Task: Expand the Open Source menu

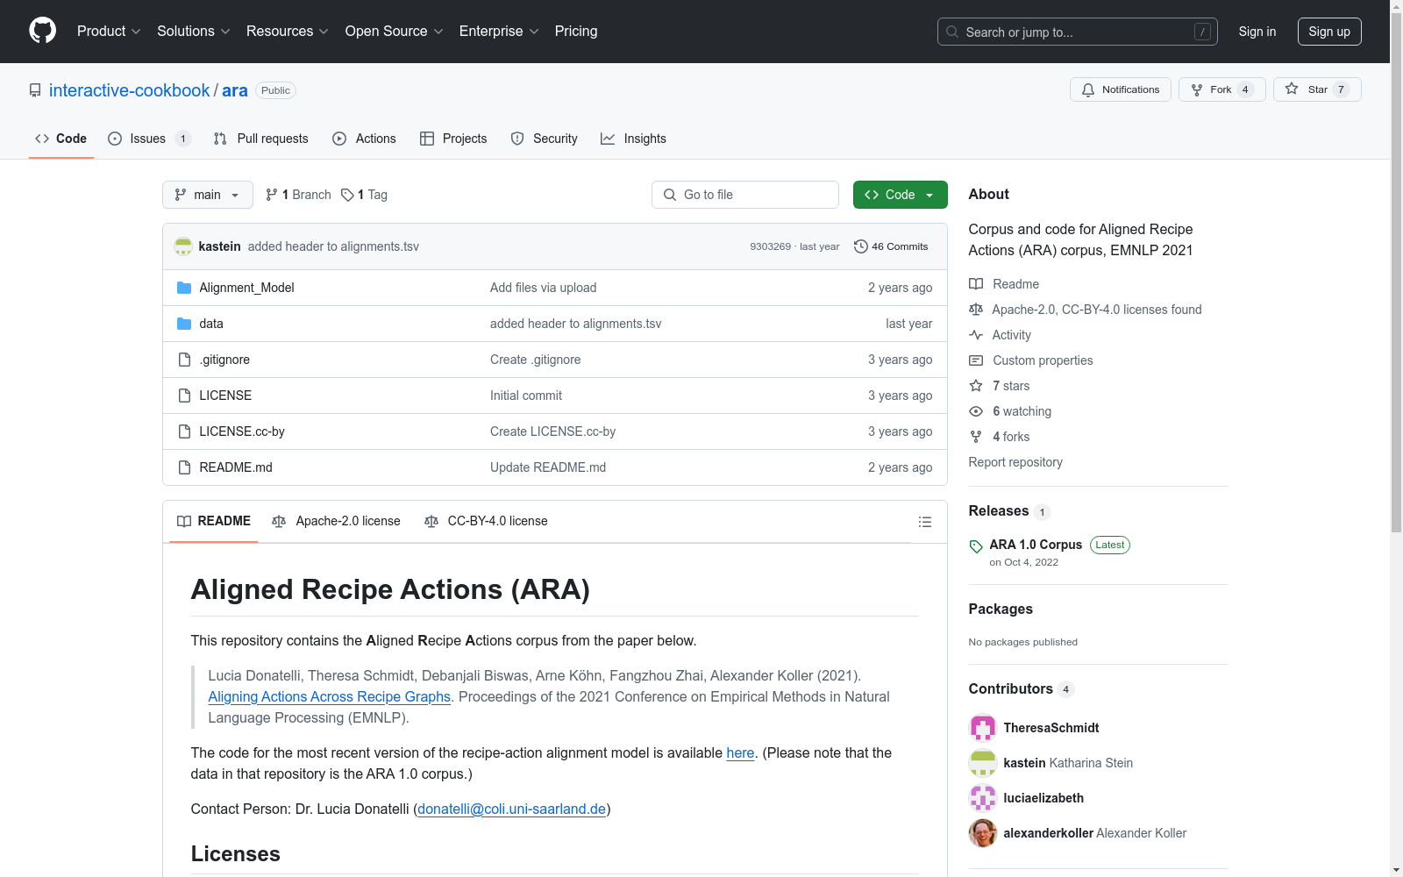Action: tap(395, 31)
